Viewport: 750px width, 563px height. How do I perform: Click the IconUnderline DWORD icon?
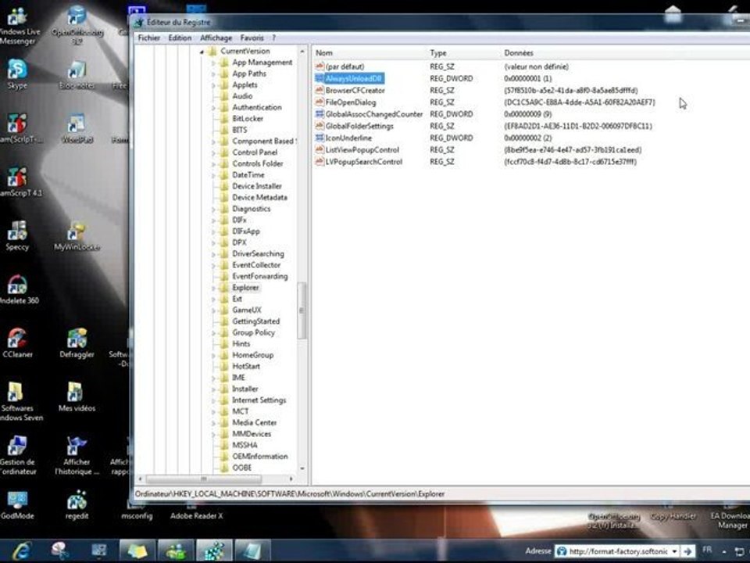(x=320, y=138)
